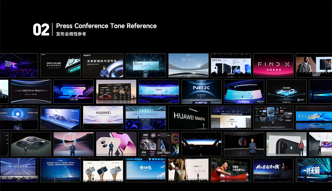The image size is (332, 191).
Task: Select the vivo S7 neon stage thumbnail
Action: (x=73, y=91)
